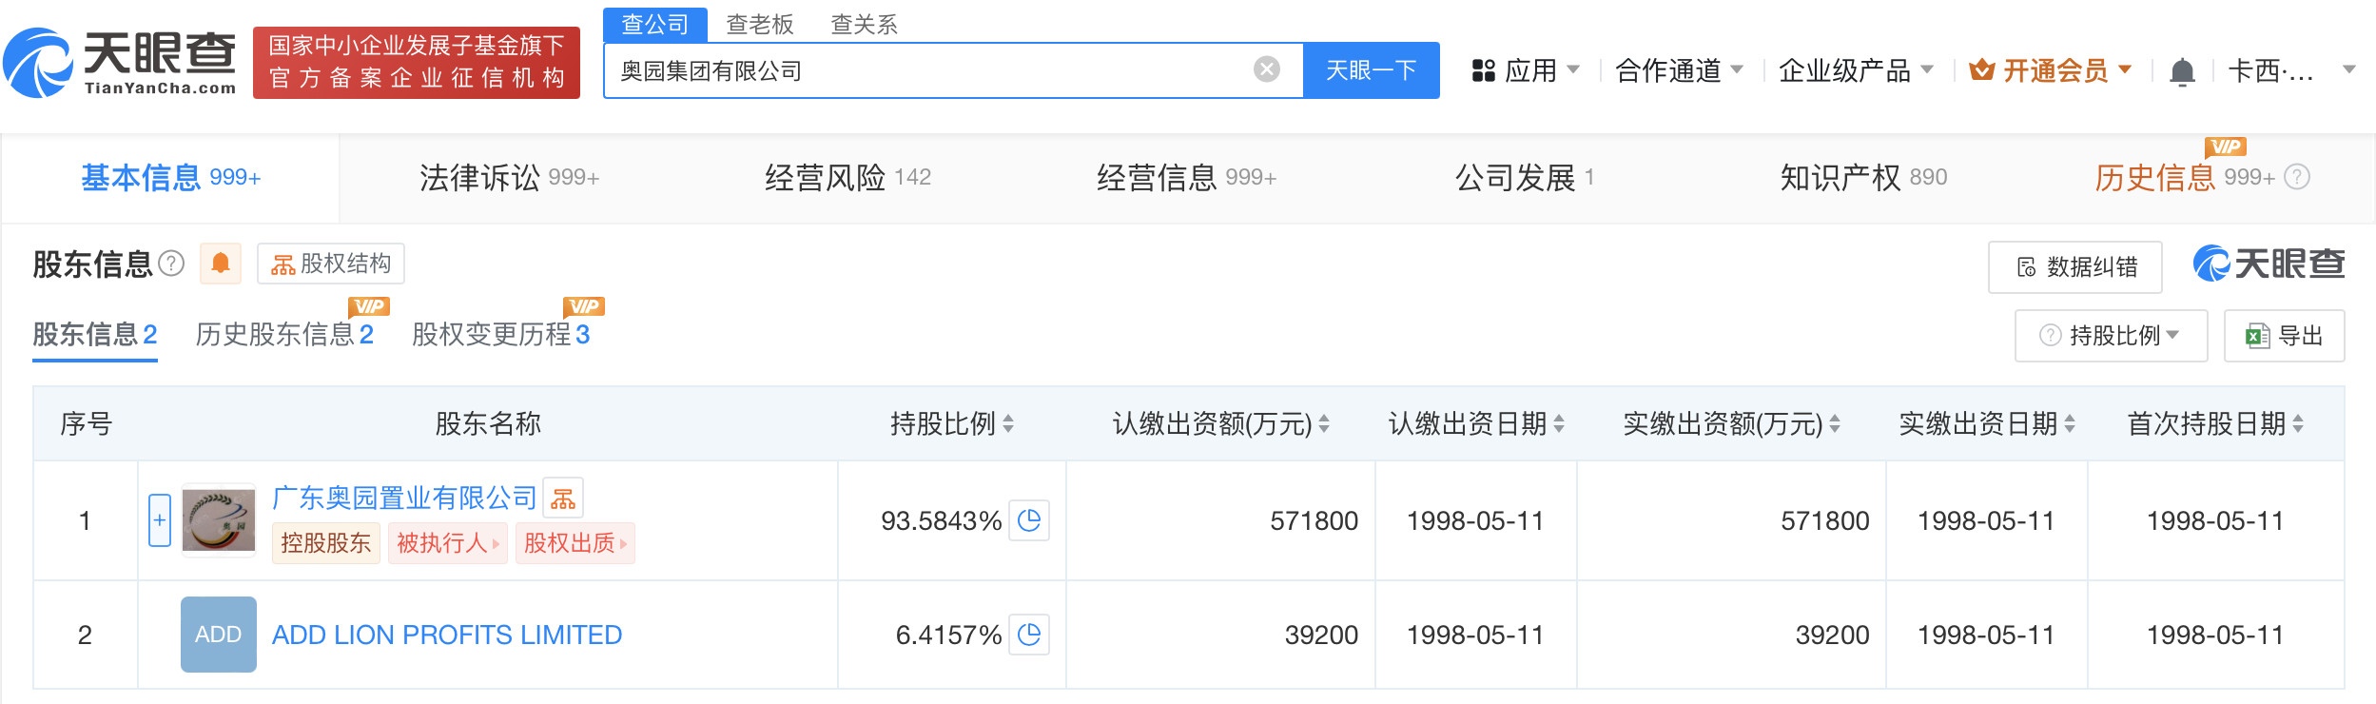2376x704 pixels.
Task: Open the notification bell in header
Action: point(2182,71)
